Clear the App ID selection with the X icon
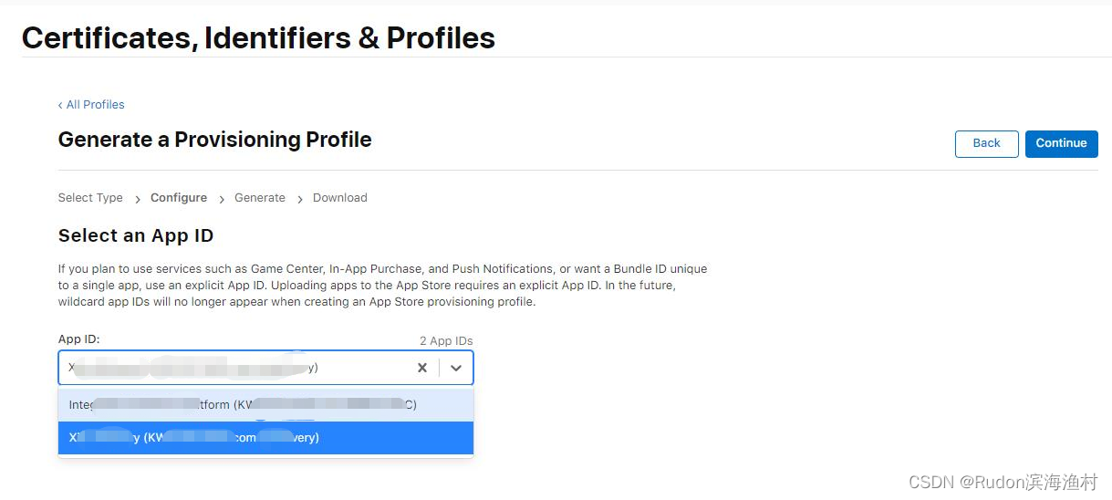1112x500 pixels. click(422, 368)
